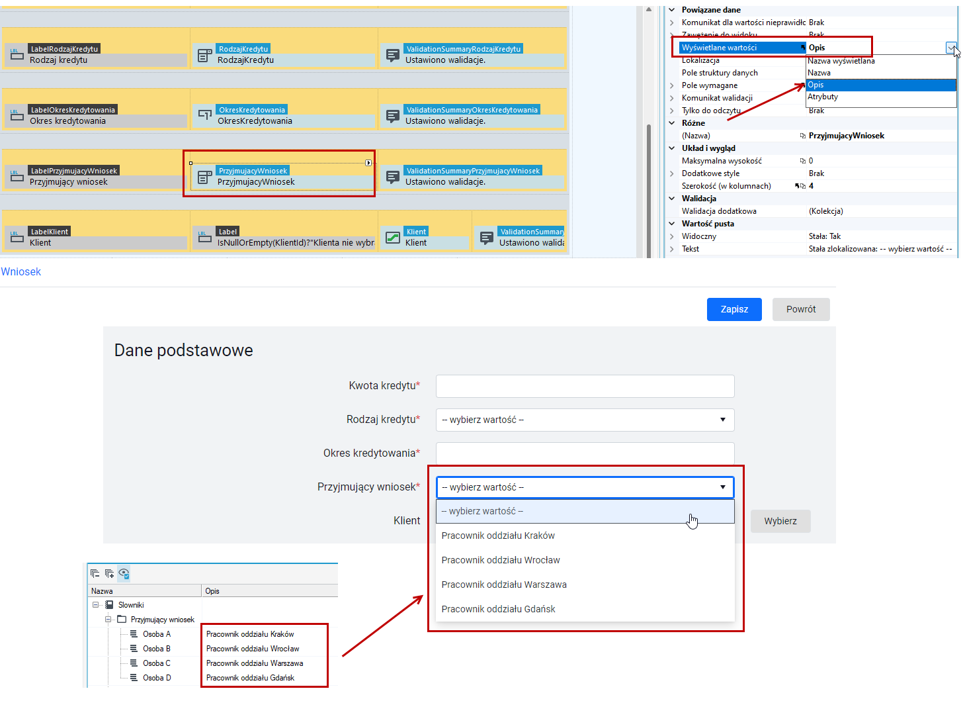The height and width of the screenshot is (703, 963).
Task: Collapse the Przyjmujący wniosek folder node
Action: pos(108,620)
